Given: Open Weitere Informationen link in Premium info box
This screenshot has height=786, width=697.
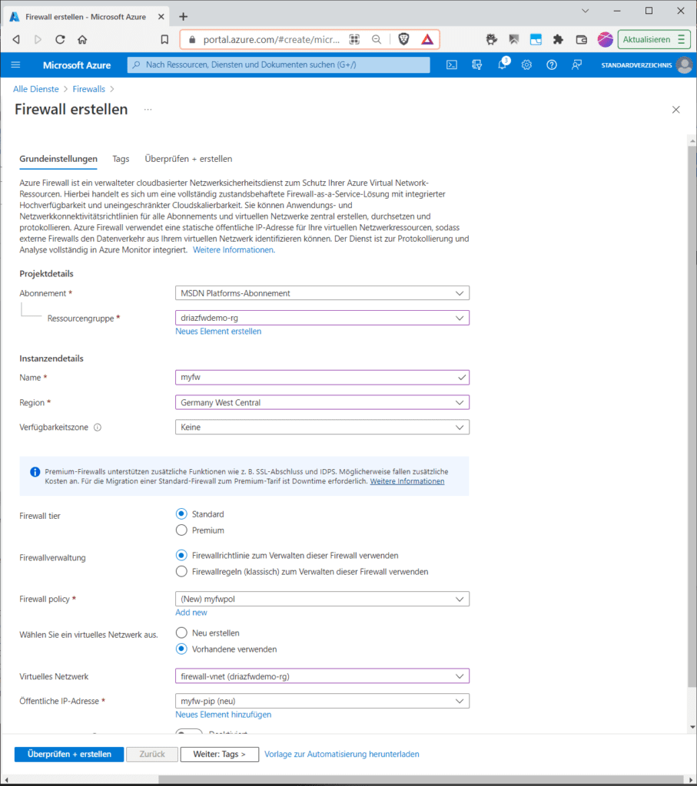Looking at the screenshot, I should 407,481.
